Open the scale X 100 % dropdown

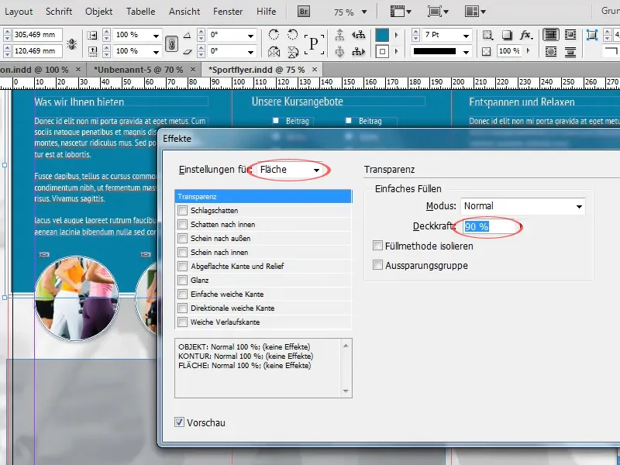tap(157, 36)
